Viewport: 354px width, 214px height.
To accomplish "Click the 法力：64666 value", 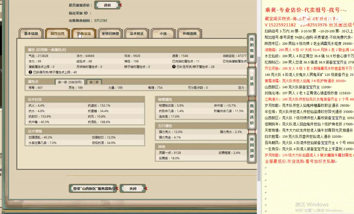I will coord(85,56).
